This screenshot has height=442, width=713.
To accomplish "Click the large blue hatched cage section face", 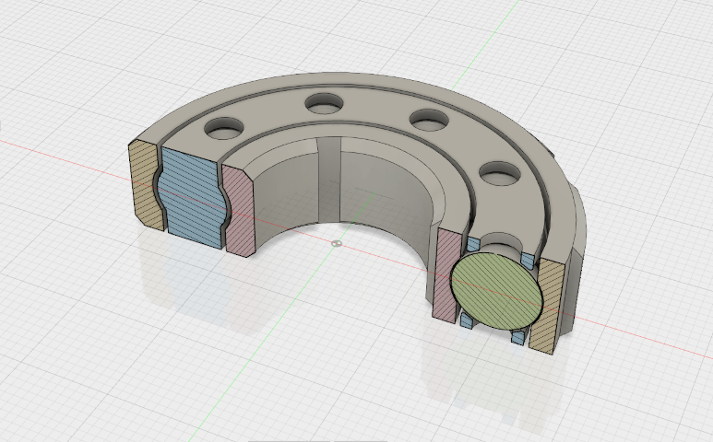I will click(x=194, y=197).
